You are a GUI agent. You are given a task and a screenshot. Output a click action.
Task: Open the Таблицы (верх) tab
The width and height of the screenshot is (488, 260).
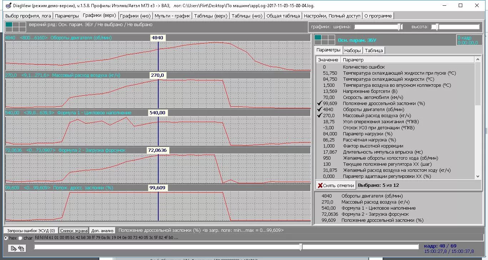click(211, 16)
